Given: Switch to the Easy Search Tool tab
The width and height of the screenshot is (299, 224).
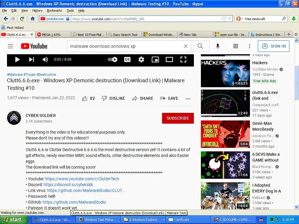Looking at the screenshot, I should [x=124, y=34].
